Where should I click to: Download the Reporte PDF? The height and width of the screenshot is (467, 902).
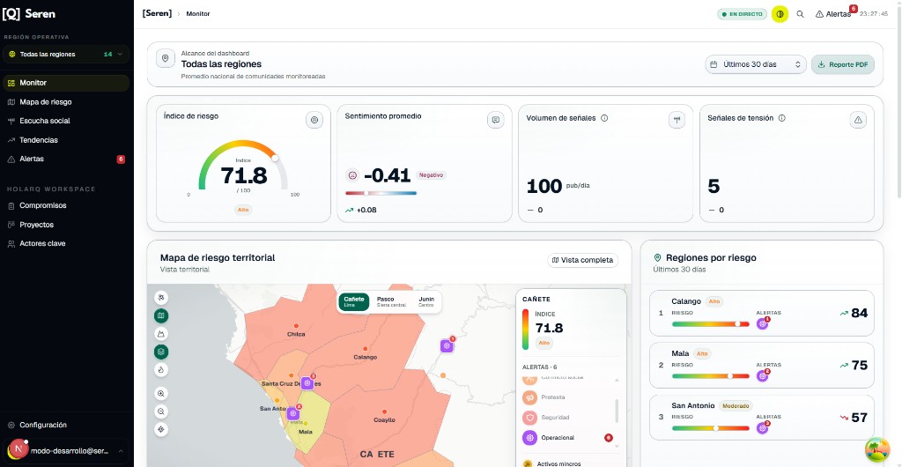pos(843,64)
